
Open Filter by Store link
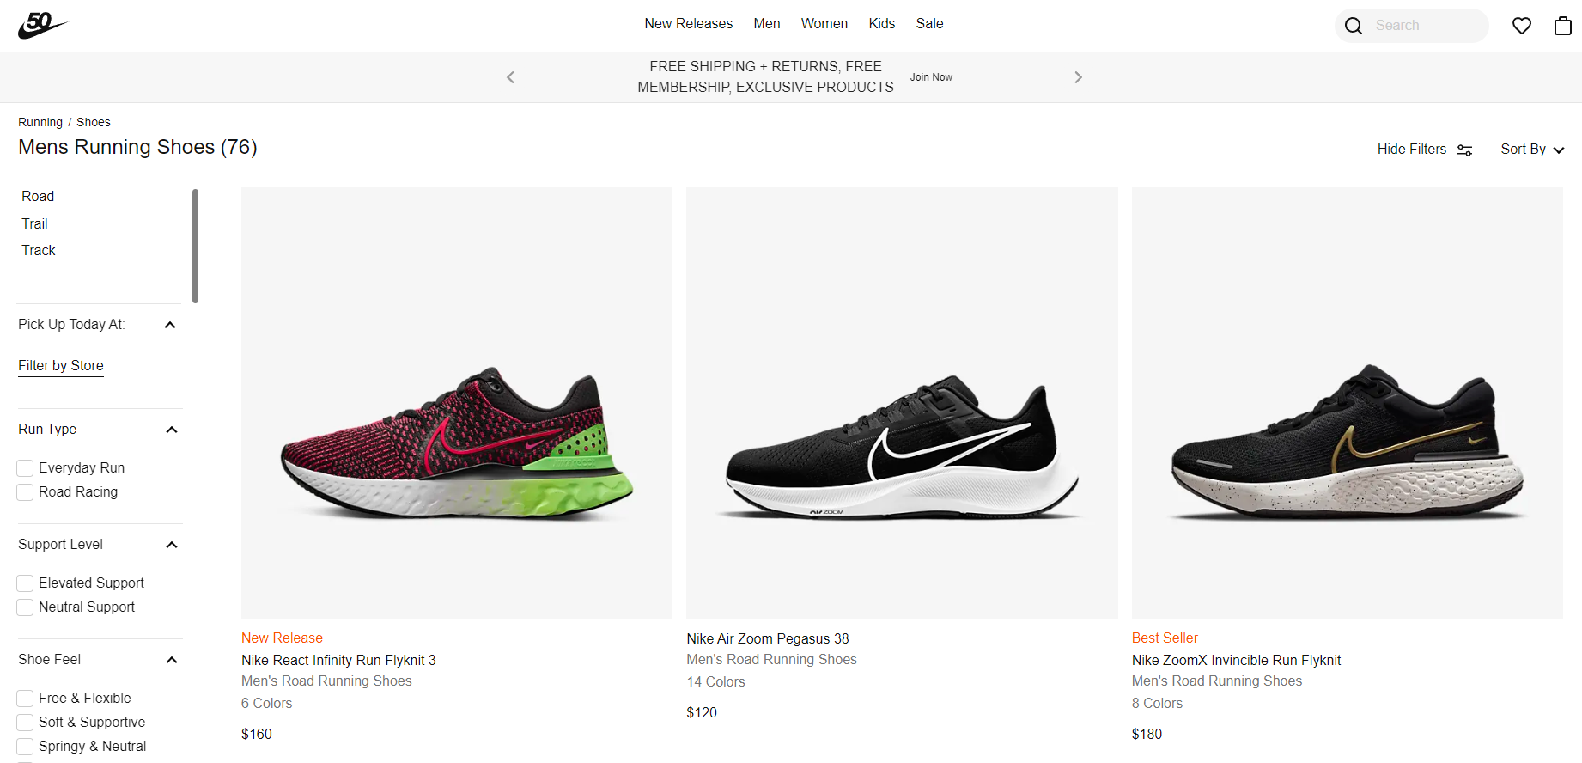point(61,366)
